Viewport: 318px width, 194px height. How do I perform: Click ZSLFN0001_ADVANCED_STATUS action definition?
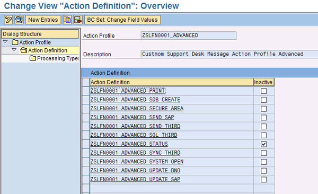pyautogui.click(x=129, y=144)
